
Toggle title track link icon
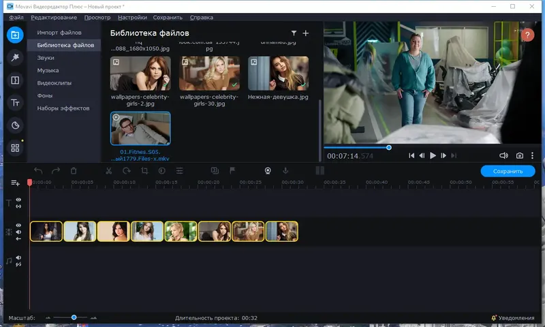[18, 206]
